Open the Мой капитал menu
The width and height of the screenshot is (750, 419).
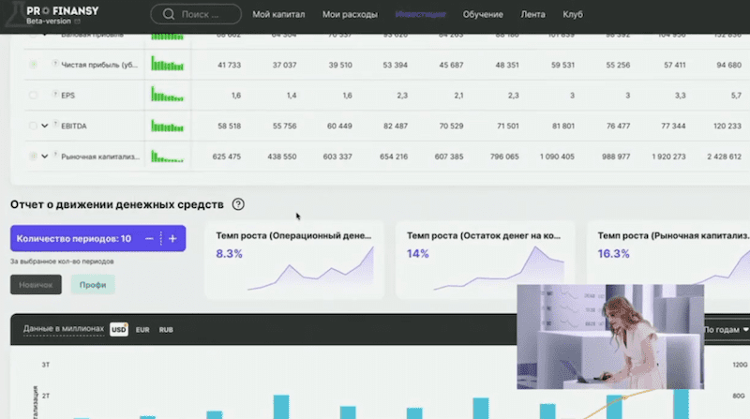tap(278, 14)
